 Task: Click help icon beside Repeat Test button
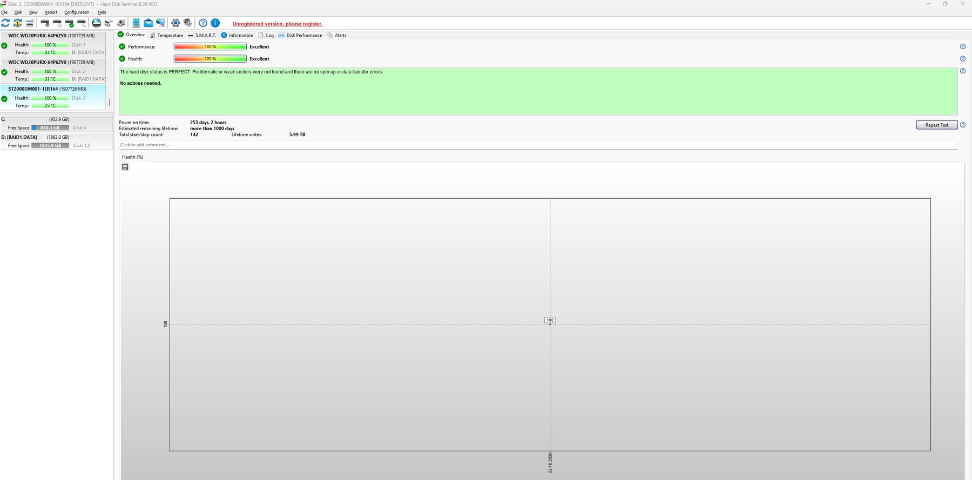[x=963, y=125]
